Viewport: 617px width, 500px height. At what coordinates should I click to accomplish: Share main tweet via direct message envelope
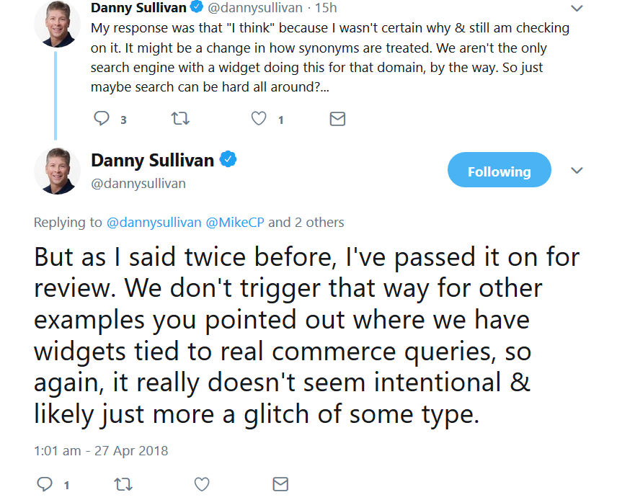[280, 484]
